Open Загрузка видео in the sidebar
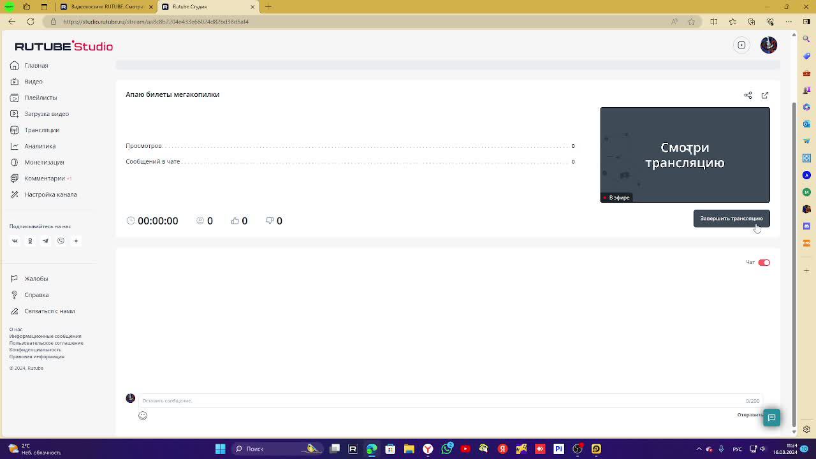The image size is (816, 459). coord(40,113)
